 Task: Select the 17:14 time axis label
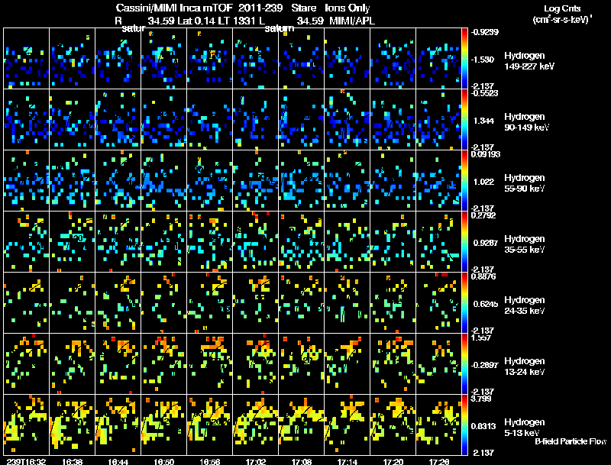[348, 461]
